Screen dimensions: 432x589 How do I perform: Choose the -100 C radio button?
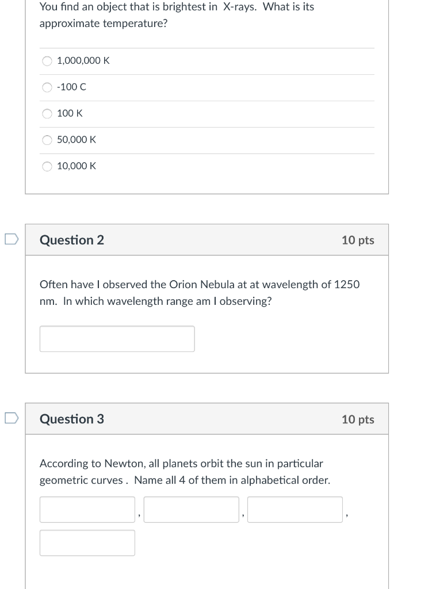coord(47,87)
